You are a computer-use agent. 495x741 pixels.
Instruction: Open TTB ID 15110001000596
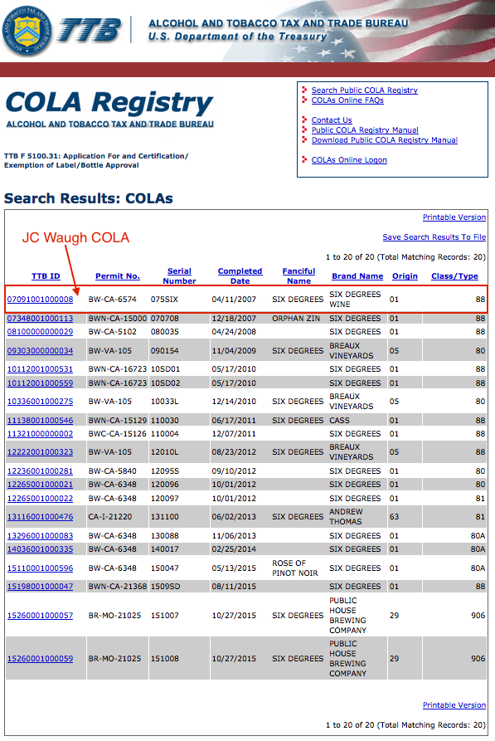[40, 568]
